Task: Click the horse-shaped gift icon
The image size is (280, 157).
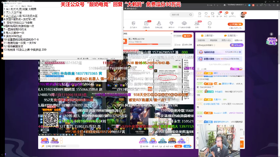Action: coord(55,141)
